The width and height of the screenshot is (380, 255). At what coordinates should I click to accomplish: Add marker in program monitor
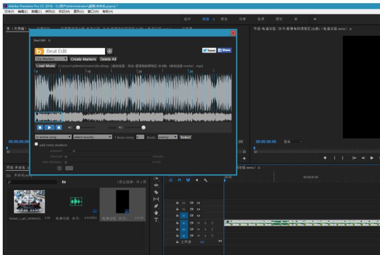point(325,158)
